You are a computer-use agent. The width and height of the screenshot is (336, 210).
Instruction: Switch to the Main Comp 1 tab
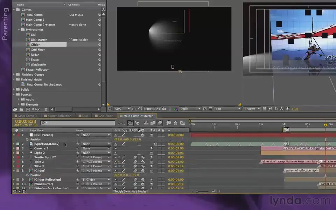[x=26, y=115]
